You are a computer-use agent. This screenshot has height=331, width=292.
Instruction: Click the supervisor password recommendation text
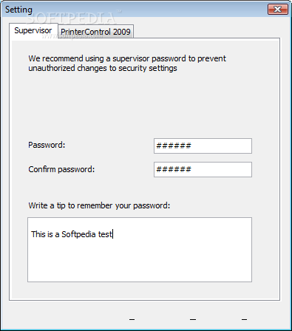(127, 64)
